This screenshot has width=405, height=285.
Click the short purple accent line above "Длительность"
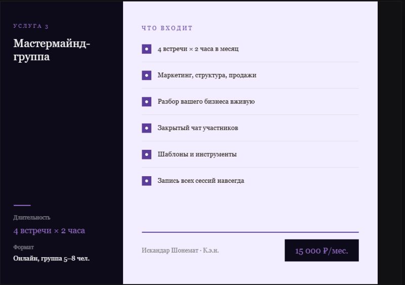(x=22, y=206)
